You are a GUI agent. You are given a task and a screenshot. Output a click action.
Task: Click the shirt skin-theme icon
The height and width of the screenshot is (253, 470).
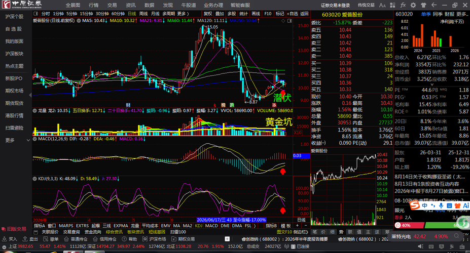coord(423,5)
